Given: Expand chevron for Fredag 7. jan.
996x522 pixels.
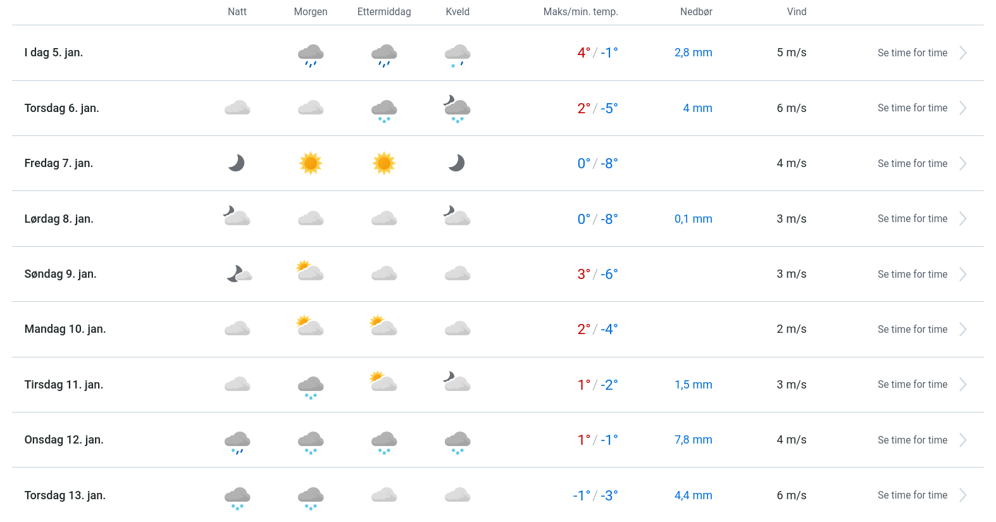Looking at the screenshot, I should click(x=962, y=164).
